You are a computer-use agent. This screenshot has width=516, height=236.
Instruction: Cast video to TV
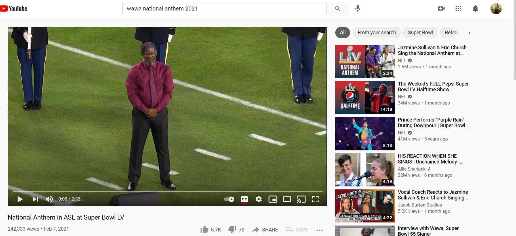click(x=301, y=199)
